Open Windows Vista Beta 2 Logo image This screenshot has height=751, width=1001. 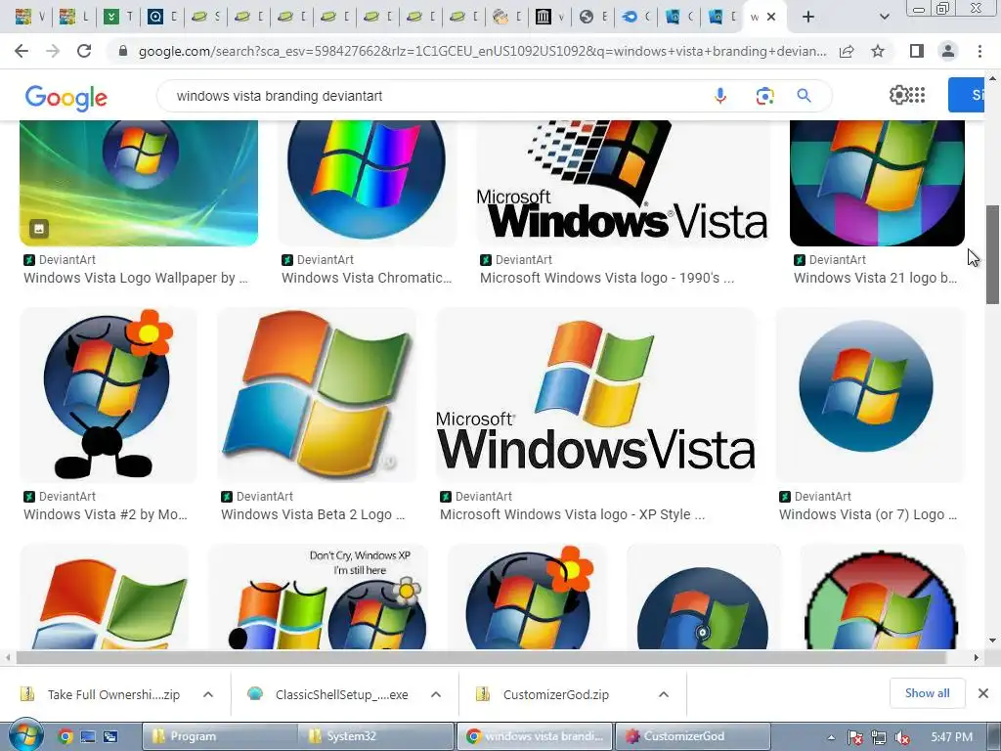coord(317,395)
